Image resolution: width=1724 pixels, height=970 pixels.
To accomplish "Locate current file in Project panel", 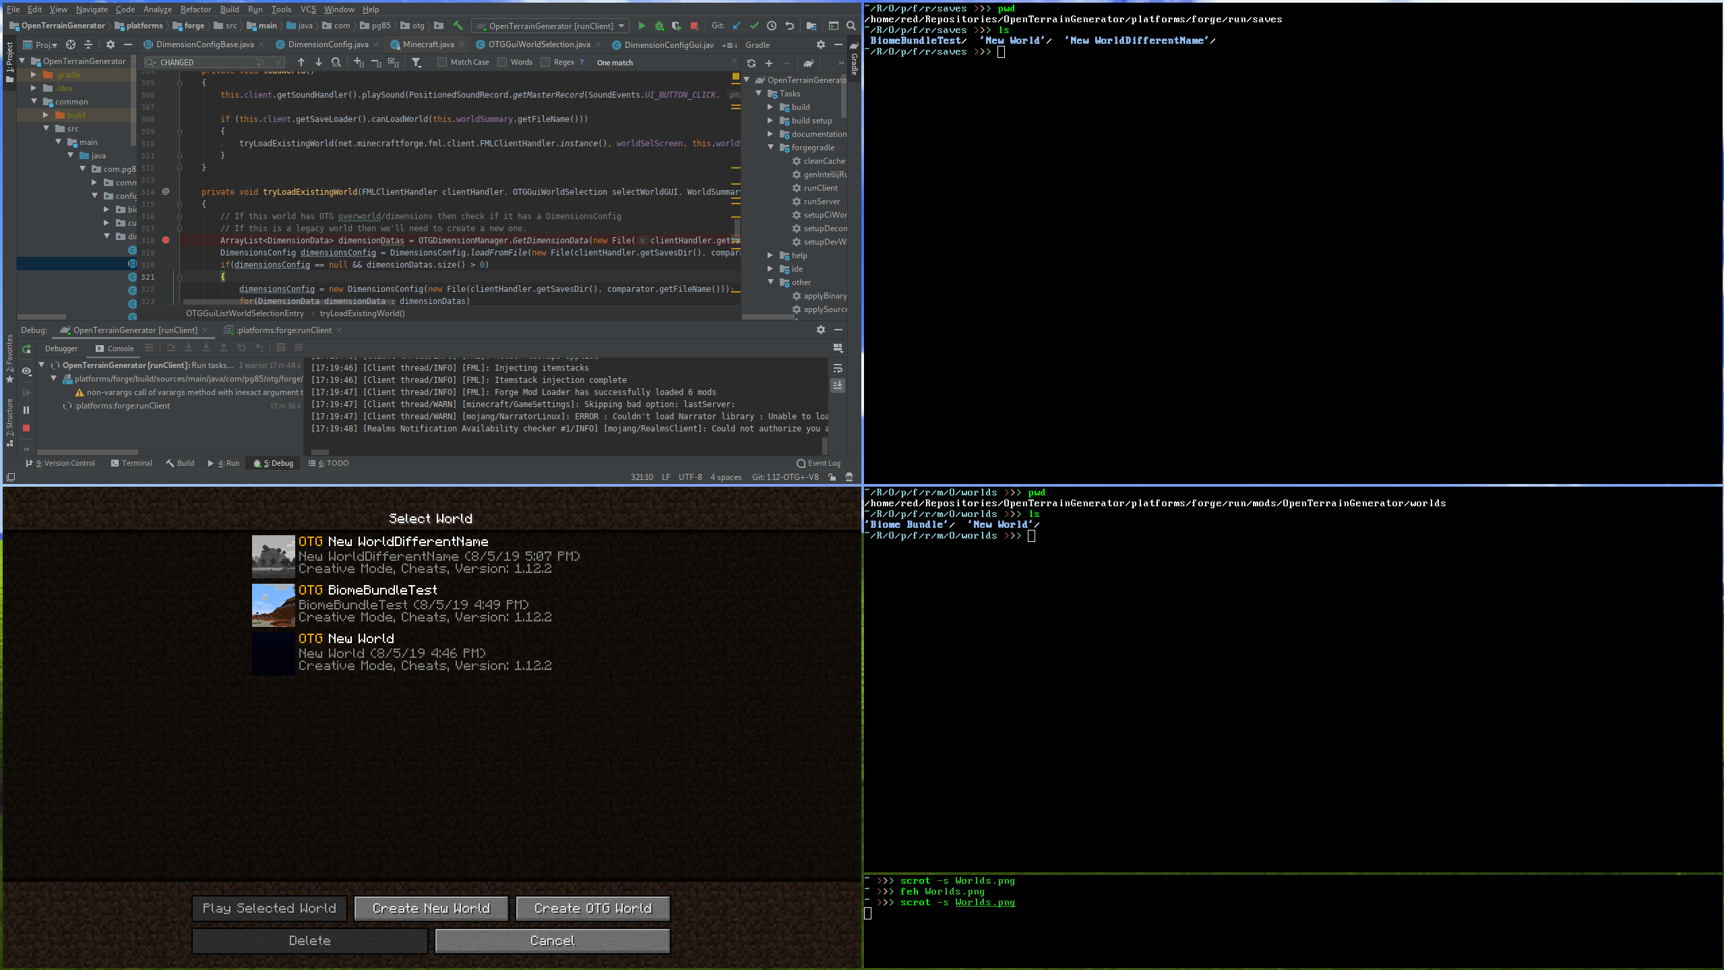I will [70, 44].
